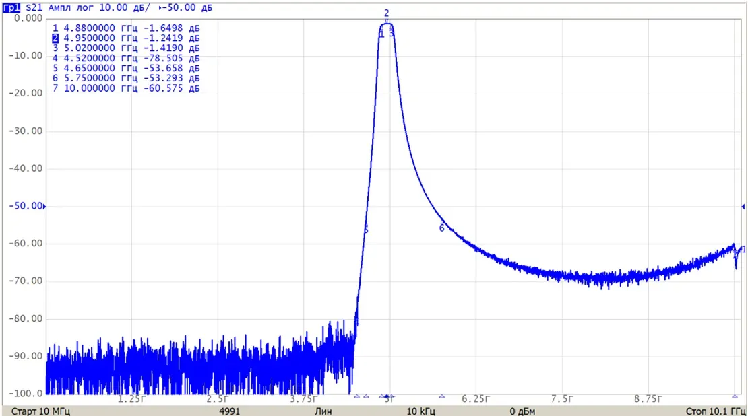
Task: Click the highlighted active marker number 2 in list
Action: (55, 38)
